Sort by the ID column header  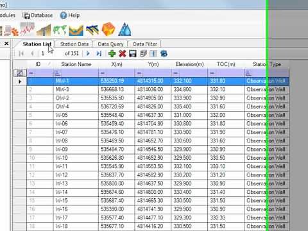pyautogui.click(x=40, y=64)
